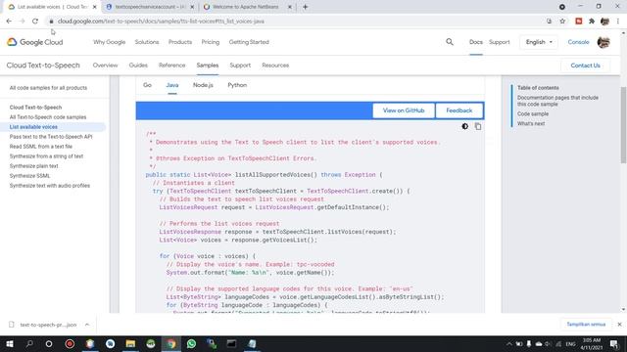Switch to the Node.js code tab
The image size is (627, 352).
tap(203, 85)
